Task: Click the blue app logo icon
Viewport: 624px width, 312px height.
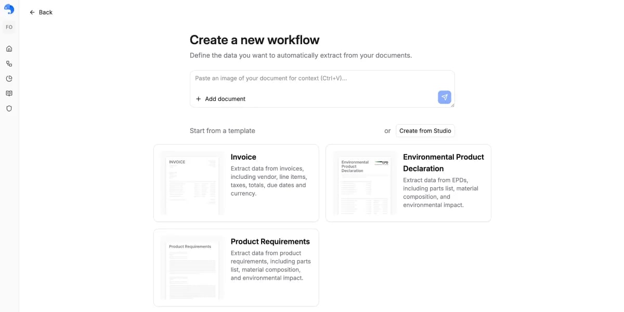Action: point(9,9)
